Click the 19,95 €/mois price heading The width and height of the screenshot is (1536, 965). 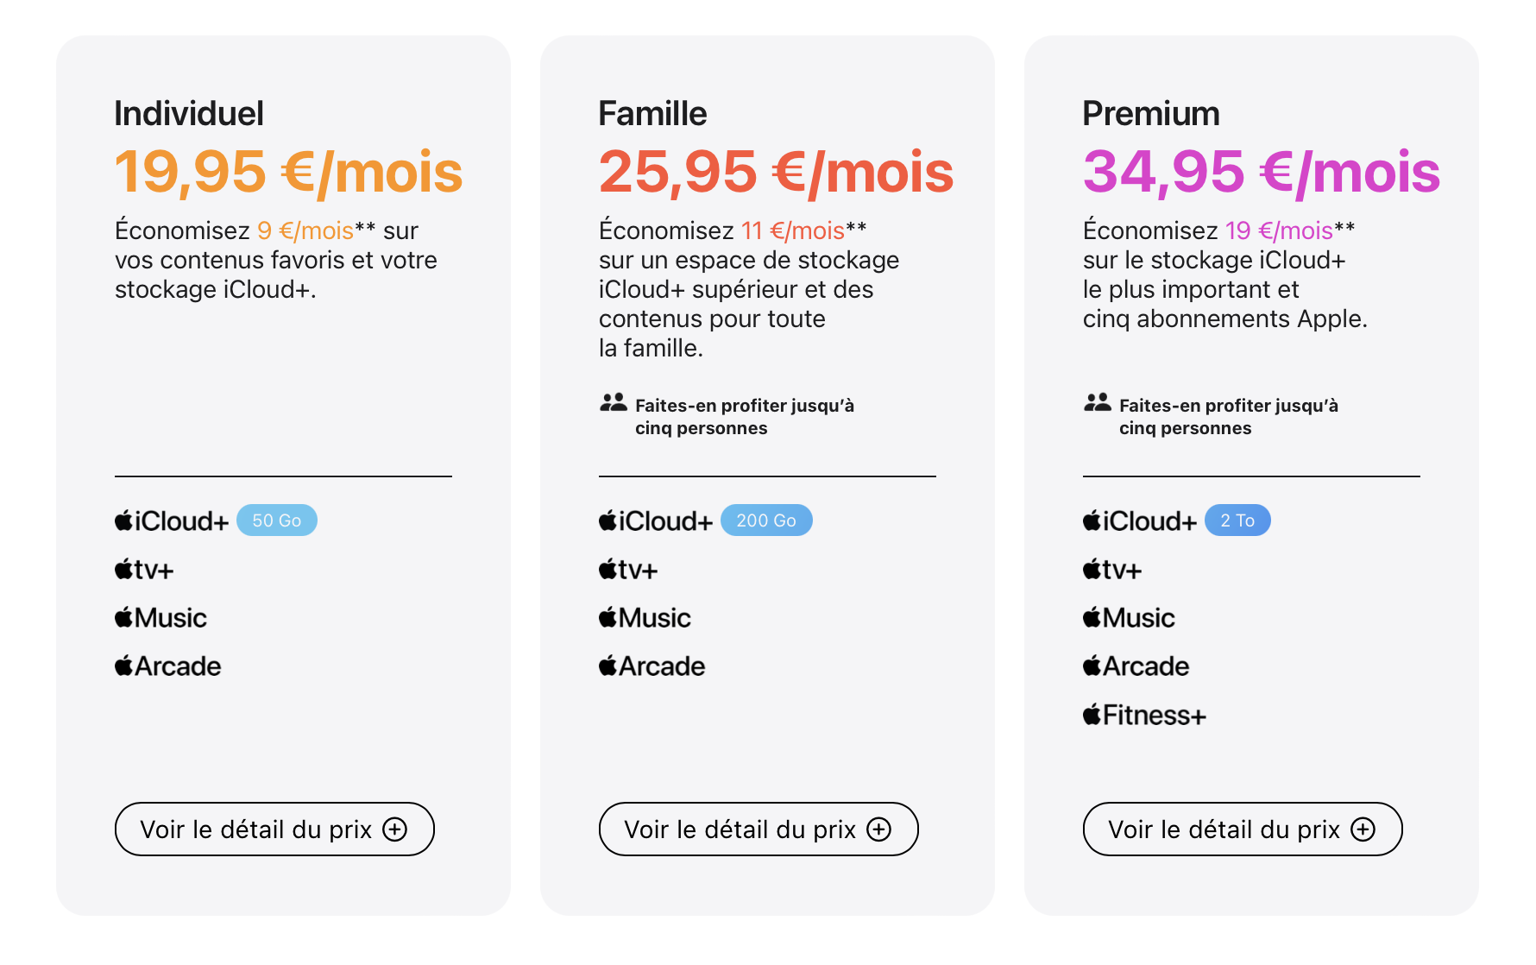(x=289, y=172)
